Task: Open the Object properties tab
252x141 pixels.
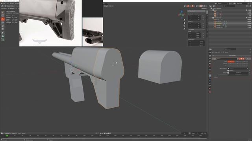Action: 210,73
